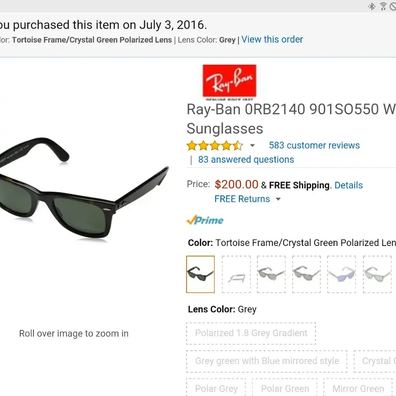The height and width of the screenshot is (396, 396).
Task: Click the Prime badge icon
Action: click(x=205, y=220)
